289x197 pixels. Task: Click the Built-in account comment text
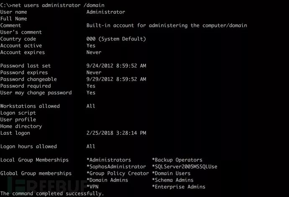coord(167,25)
